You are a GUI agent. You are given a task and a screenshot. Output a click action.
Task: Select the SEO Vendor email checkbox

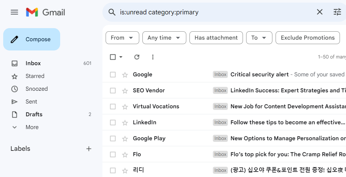tap(113, 90)
